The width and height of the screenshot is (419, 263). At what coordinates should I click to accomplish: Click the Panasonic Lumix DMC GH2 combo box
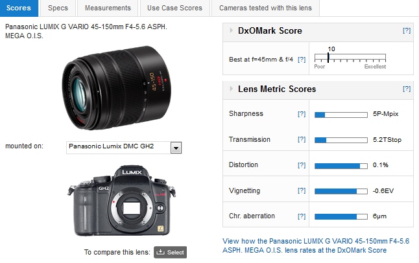click(x=124, y=148)
